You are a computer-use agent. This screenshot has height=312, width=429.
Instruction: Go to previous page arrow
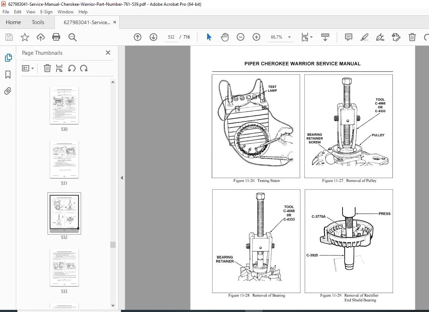138,37
